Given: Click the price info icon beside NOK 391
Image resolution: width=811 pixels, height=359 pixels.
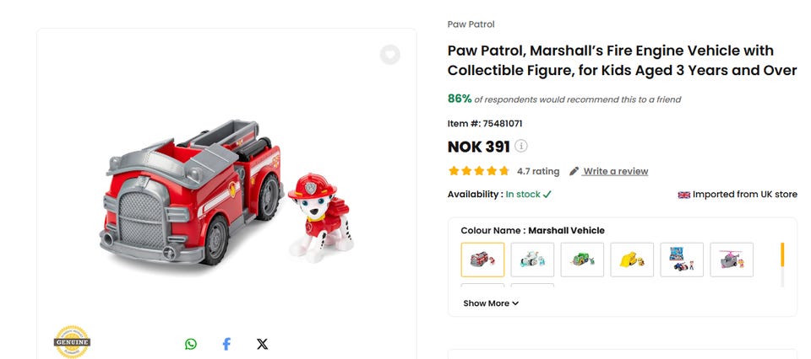Looking at the screenshot, I should pyautogui.click(x=521, y=146).
